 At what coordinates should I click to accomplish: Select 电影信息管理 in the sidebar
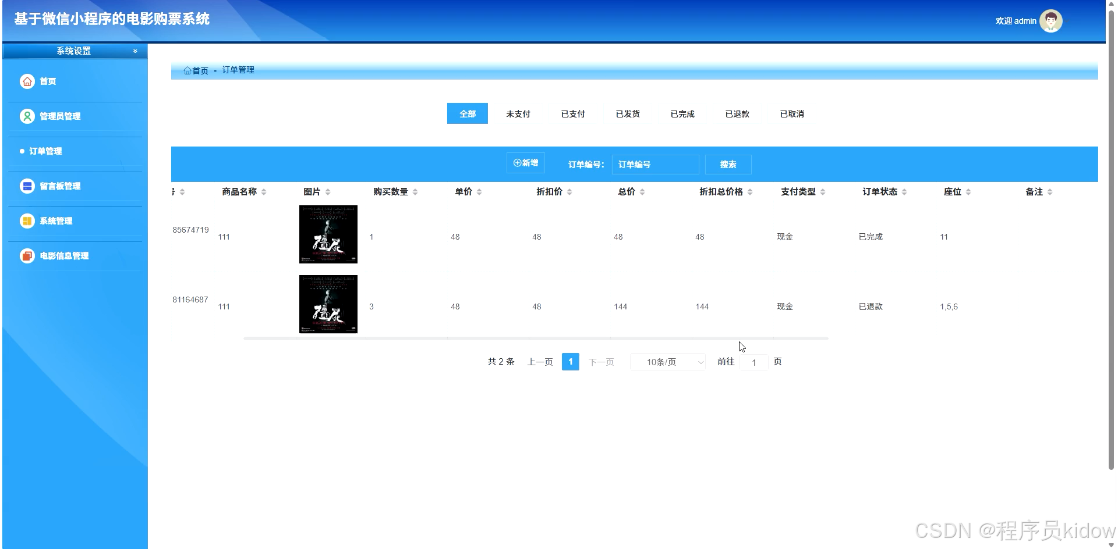tap(64, 256)
